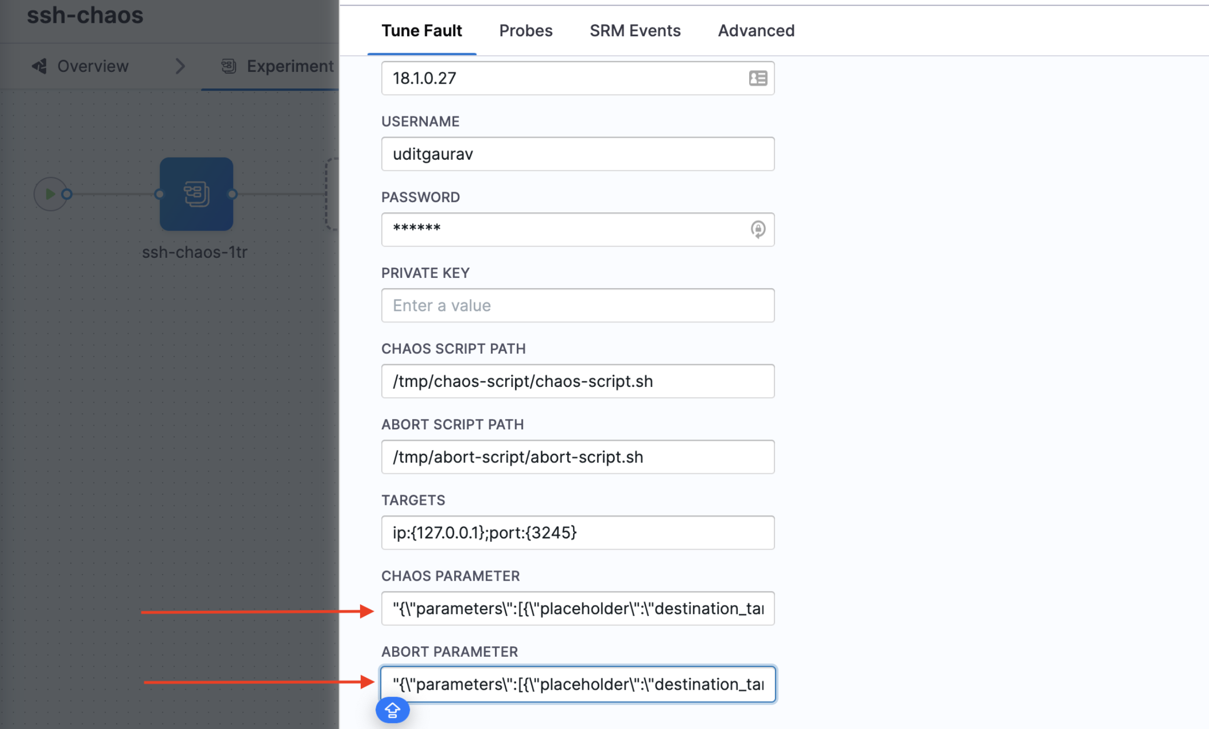Edit the ABORT SCRIPT PATH field
Image resolution: width=1209 pixels, height=729 pixels.
click(577, 457)
